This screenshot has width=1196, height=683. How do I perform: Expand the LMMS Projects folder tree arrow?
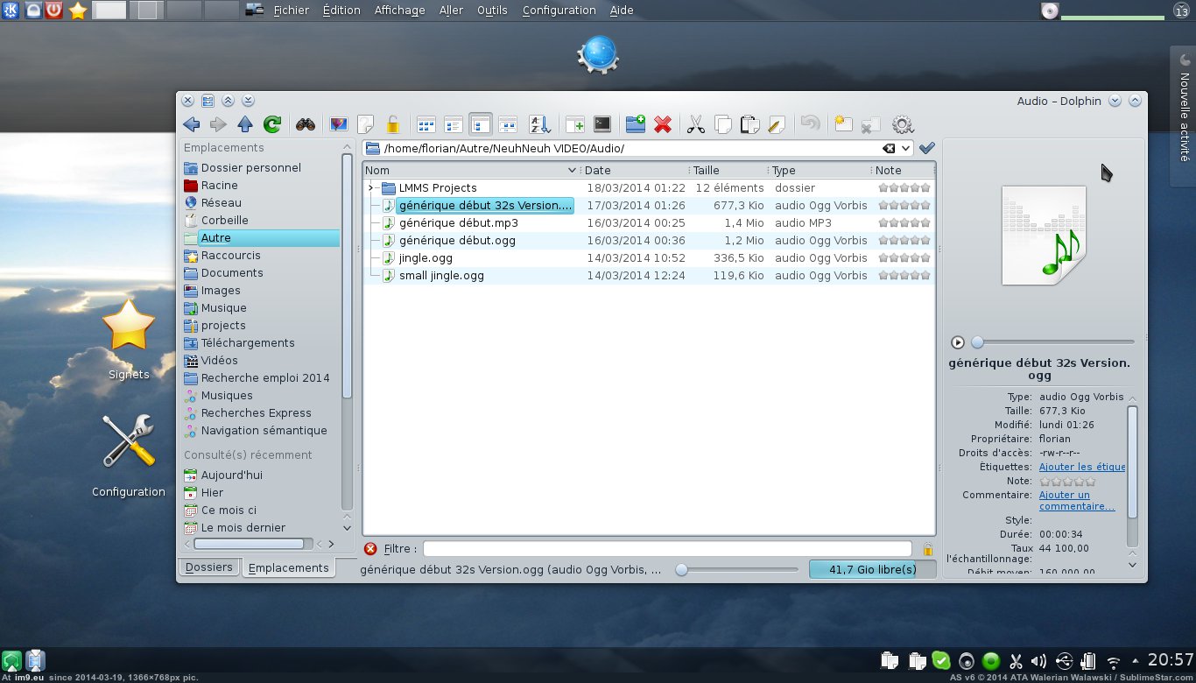[371, 188]
